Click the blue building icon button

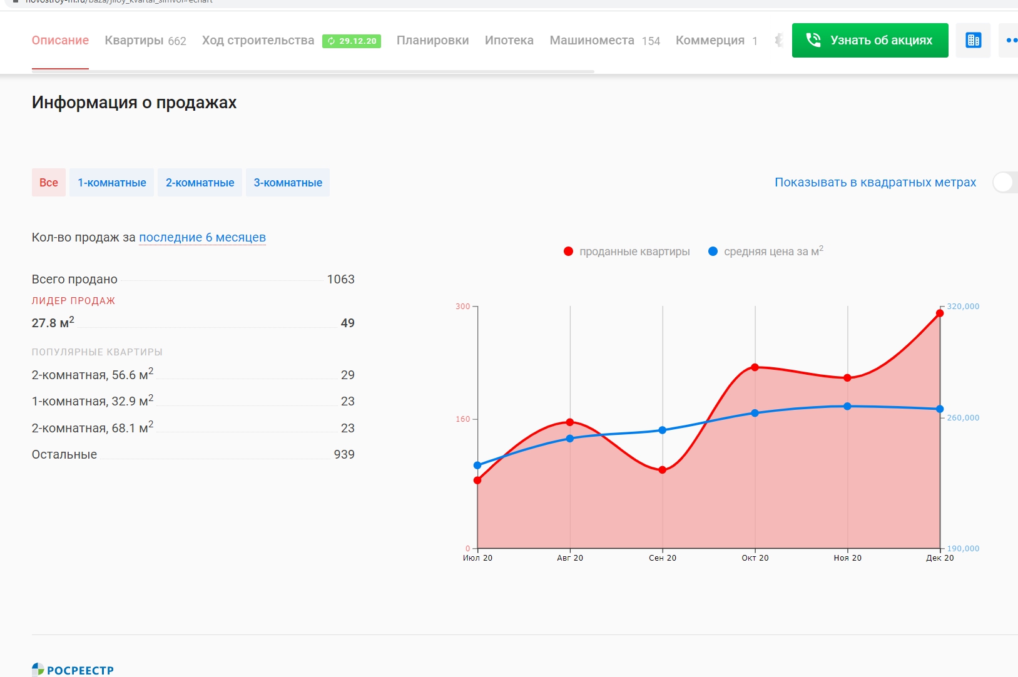(973, 41)
